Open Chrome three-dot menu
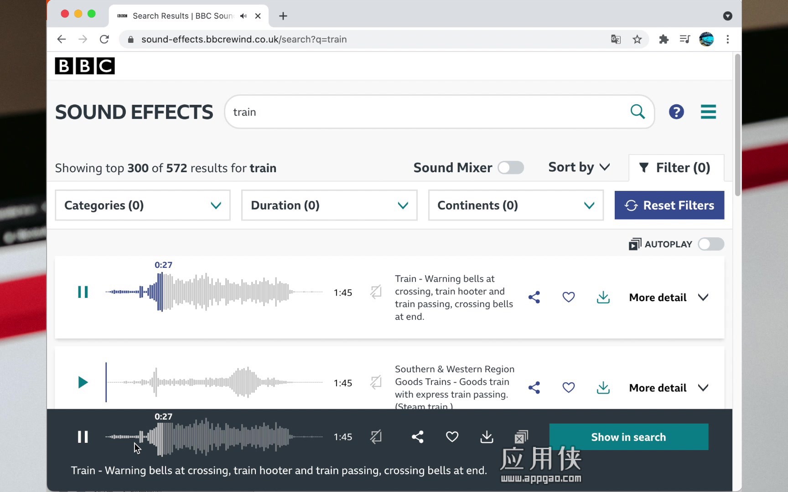 pos(728,40)
